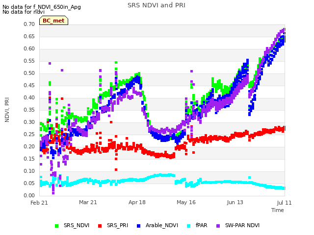
Task: Click the Jun 13 x-axis tick label
Action: tap(235, 202)
